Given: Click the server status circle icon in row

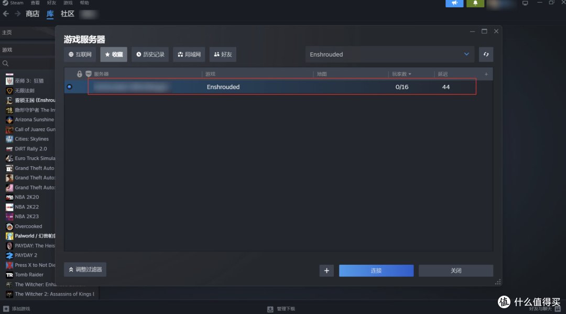Looking at the screenshot, I should (69, 86).
